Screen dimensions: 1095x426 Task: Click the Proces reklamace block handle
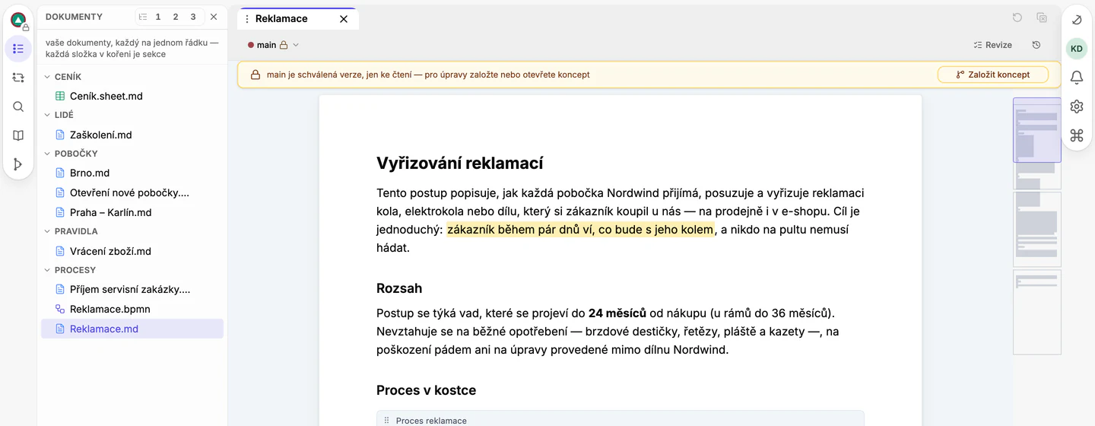coord(386,420)
